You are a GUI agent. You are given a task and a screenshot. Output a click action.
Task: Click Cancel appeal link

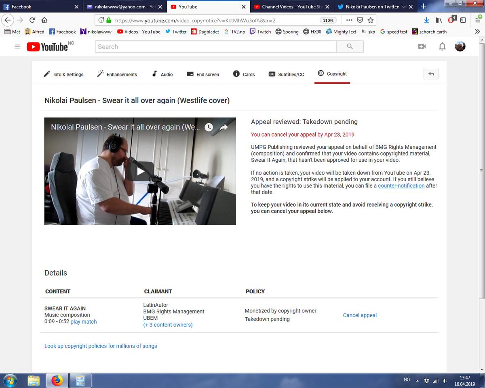tap(360, 315)
